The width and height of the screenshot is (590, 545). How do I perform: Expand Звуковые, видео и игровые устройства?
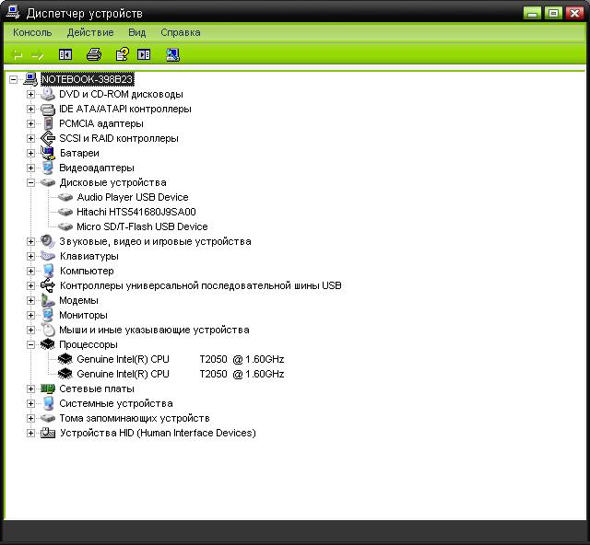(30, 241)
